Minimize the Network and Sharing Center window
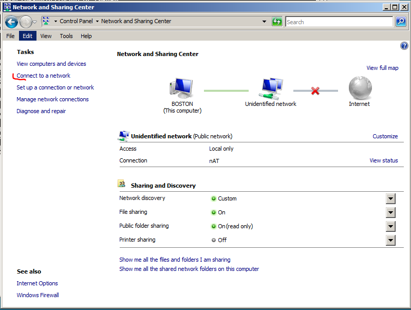Image resolution: width=411 pixels, height=310 pixels. click(x=386, y=7)
